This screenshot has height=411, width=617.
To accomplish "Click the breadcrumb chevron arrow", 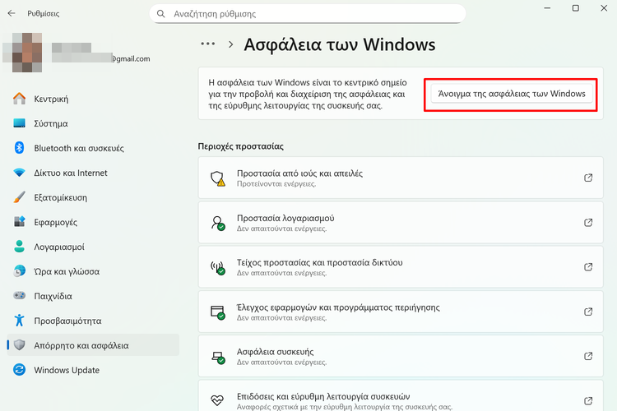I will pyautogui.click(x=231, y=44).
